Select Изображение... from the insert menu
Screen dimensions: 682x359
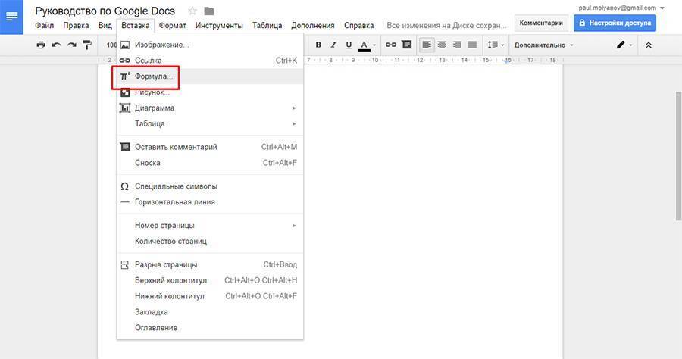pos(210,45)
